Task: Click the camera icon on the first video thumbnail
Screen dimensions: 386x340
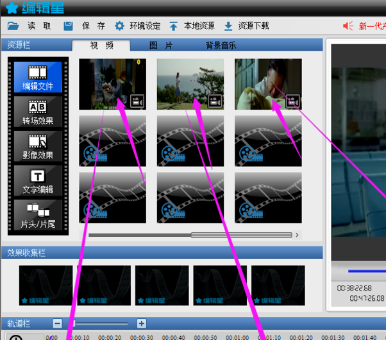Action: click(x=137, y=101)
